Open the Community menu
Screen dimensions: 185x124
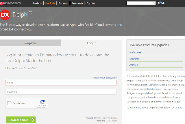point(77,3)
